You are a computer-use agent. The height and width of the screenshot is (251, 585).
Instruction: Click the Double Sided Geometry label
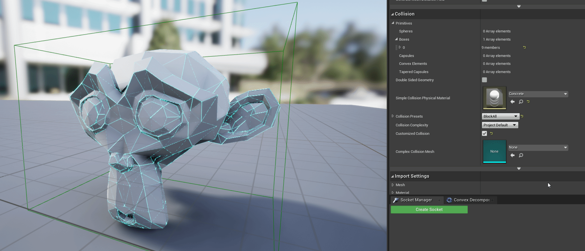click(x=415, y=80)
